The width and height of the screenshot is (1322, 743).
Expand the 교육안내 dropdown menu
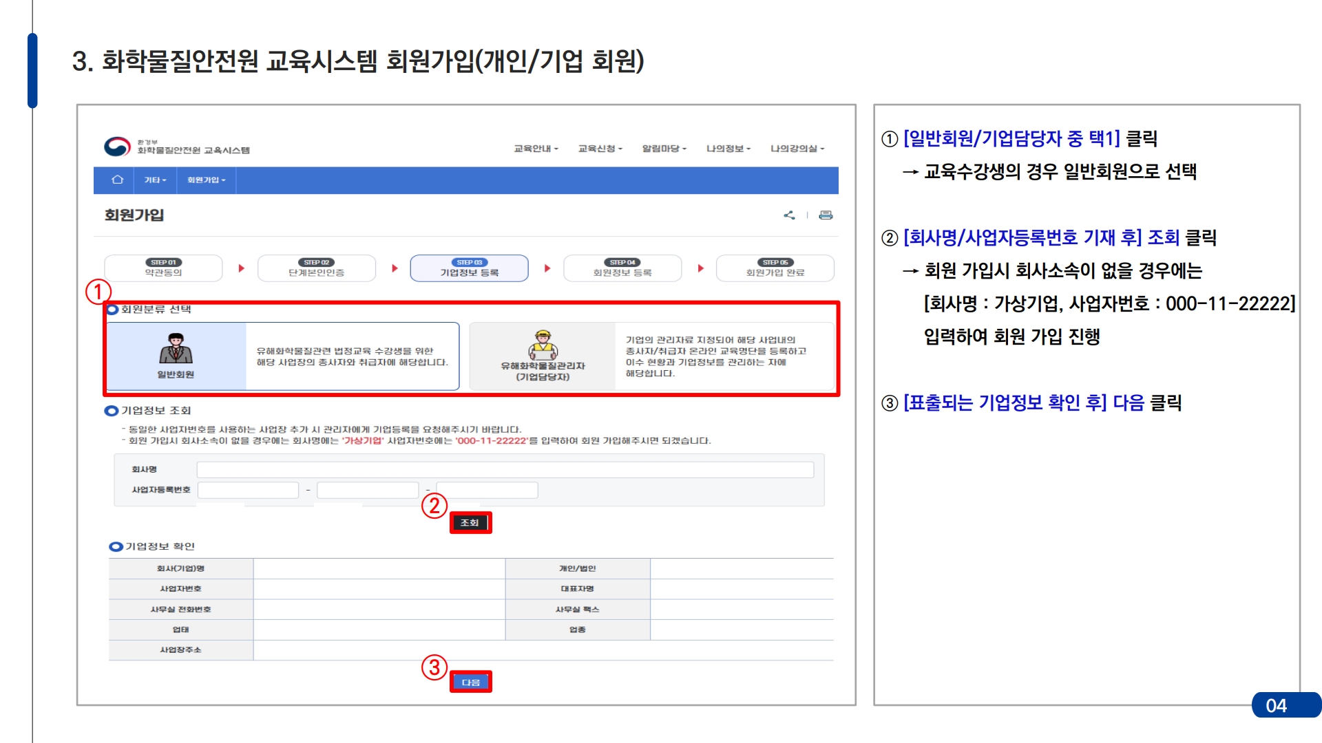pyautogui.click(x=536, y=149)
